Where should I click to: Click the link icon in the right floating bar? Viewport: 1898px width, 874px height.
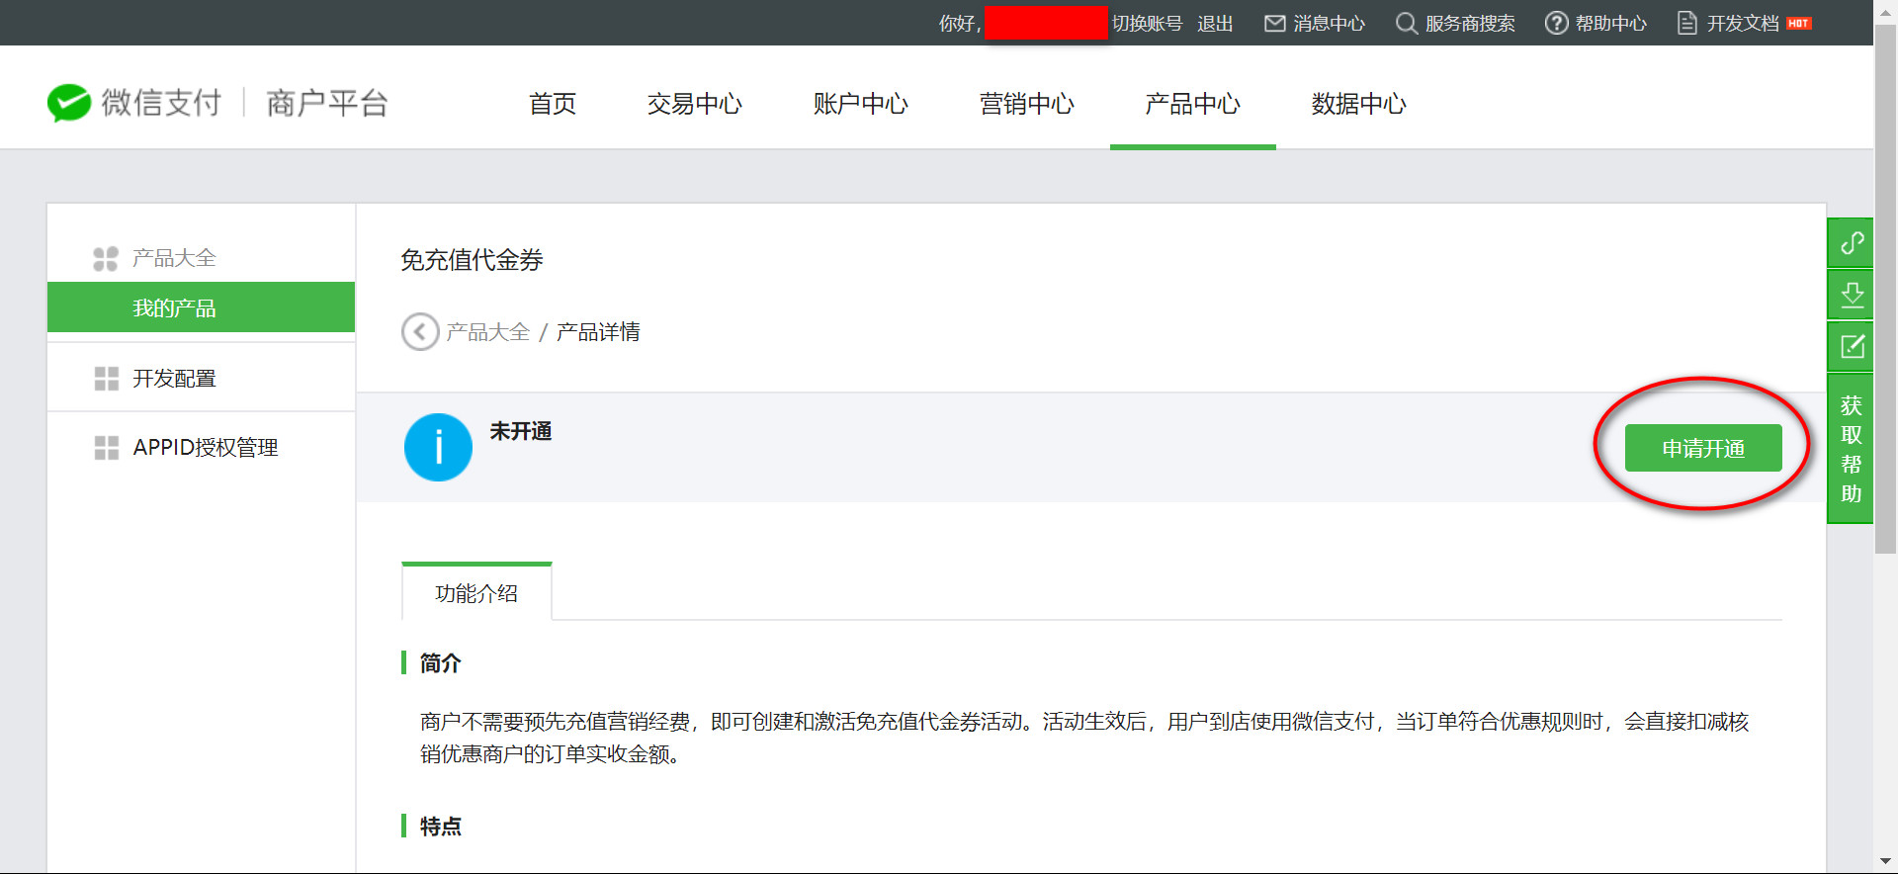pyautogui.click(x=1852, y=242)
